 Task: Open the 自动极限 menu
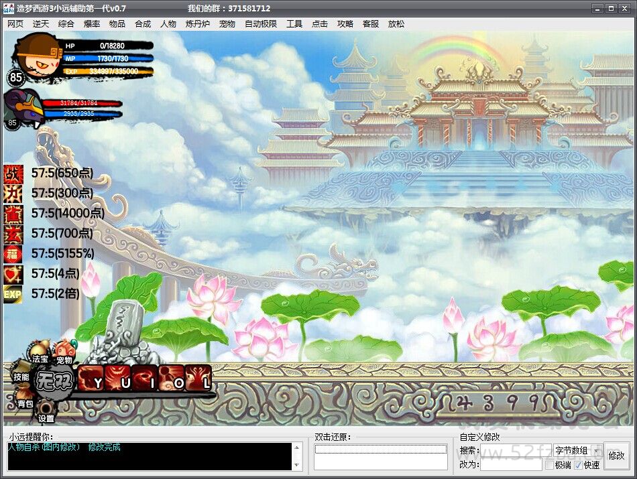[260, 23]
